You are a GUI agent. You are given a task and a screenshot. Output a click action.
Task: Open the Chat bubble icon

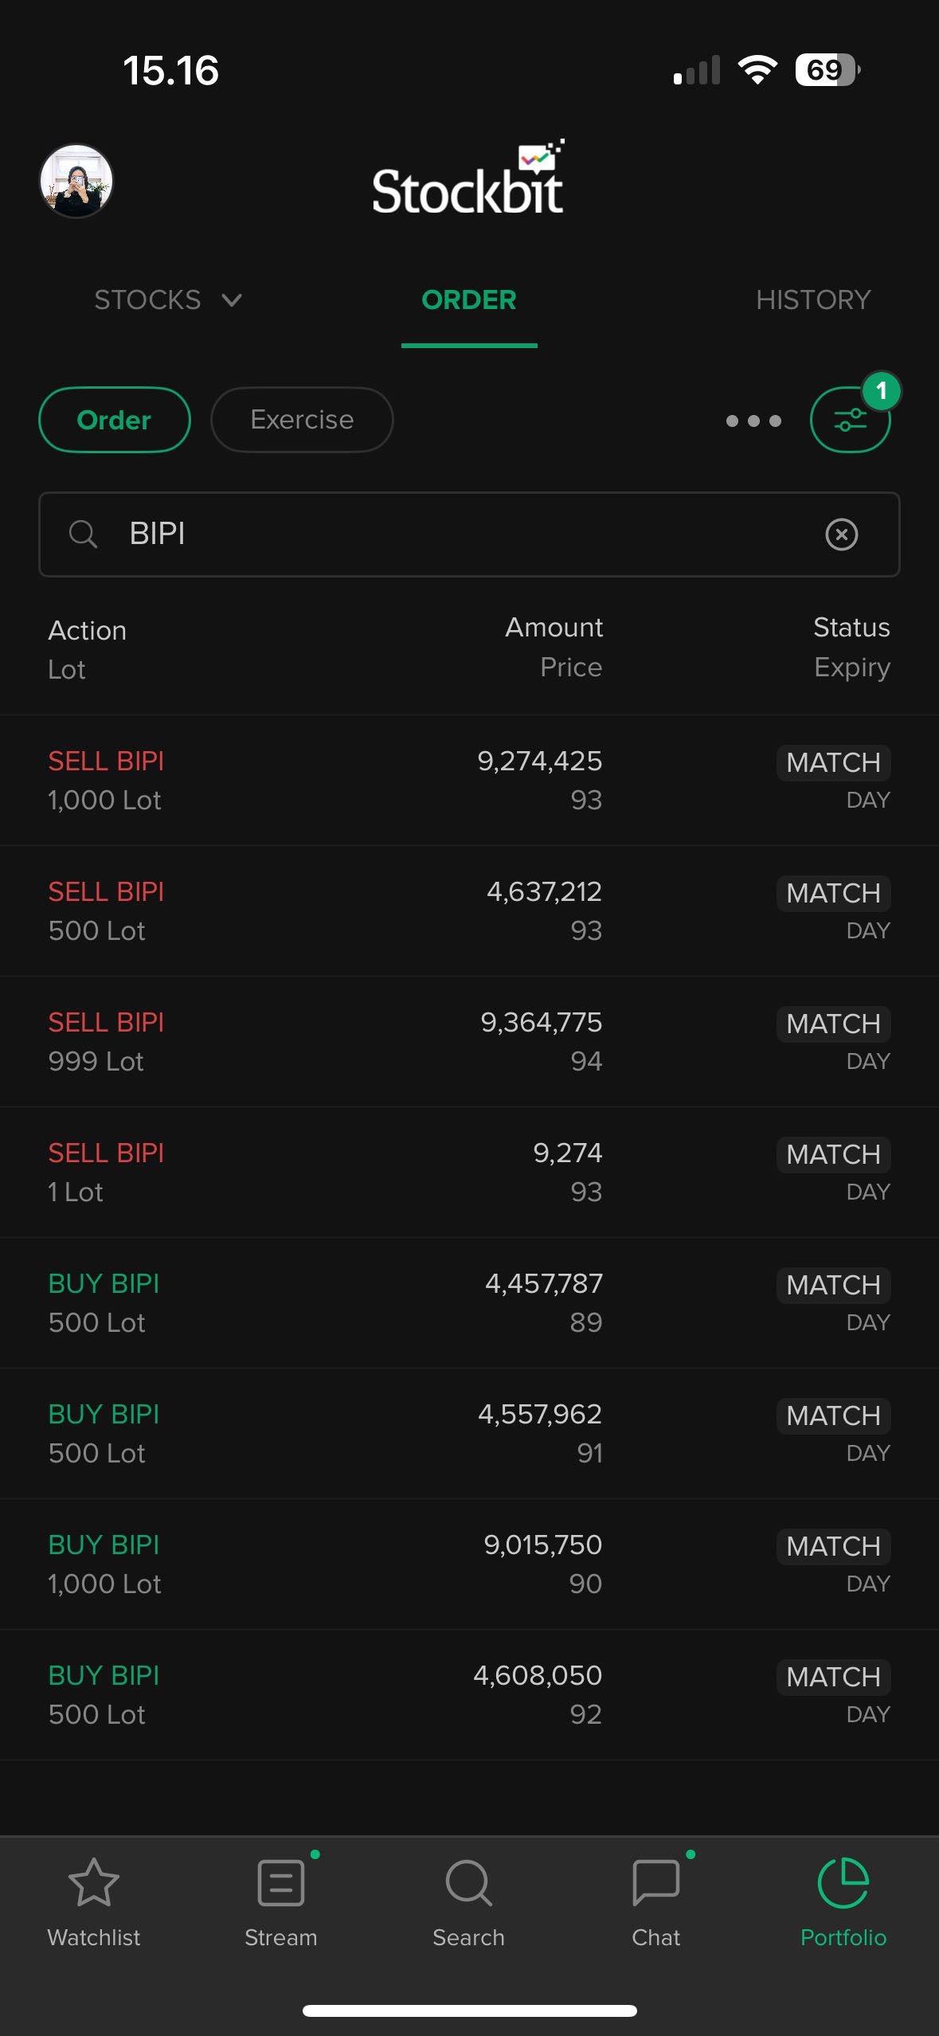click(655, 1883)
